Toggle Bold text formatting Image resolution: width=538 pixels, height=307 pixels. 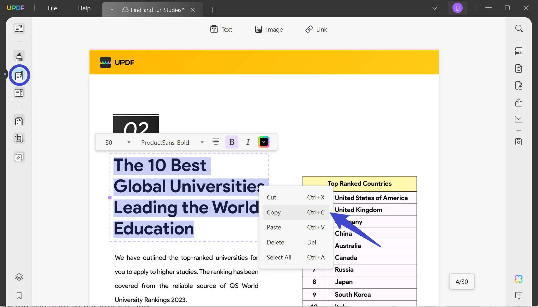coord(232,142)
